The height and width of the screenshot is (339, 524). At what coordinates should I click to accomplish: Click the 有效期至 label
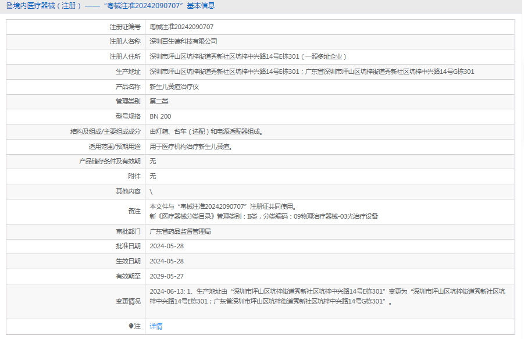(129, 276)
